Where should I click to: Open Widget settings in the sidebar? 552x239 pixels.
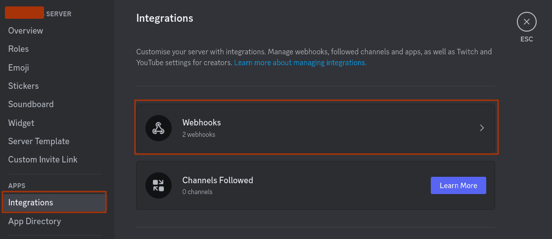point(21,123)
